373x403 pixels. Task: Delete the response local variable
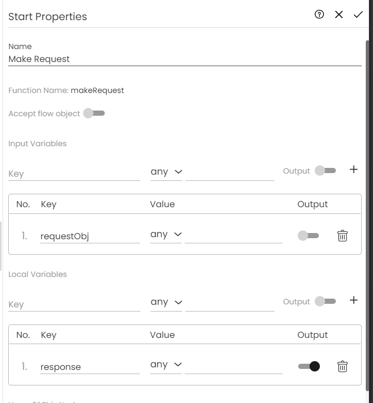click(343, 367)
